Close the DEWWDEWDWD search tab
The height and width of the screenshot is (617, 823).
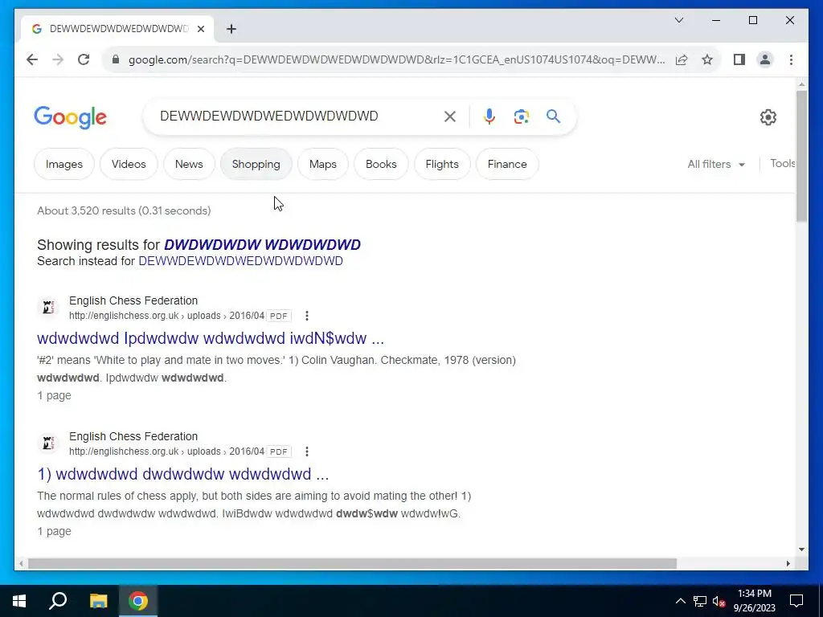pyautogui.click(x=200, y=29)
